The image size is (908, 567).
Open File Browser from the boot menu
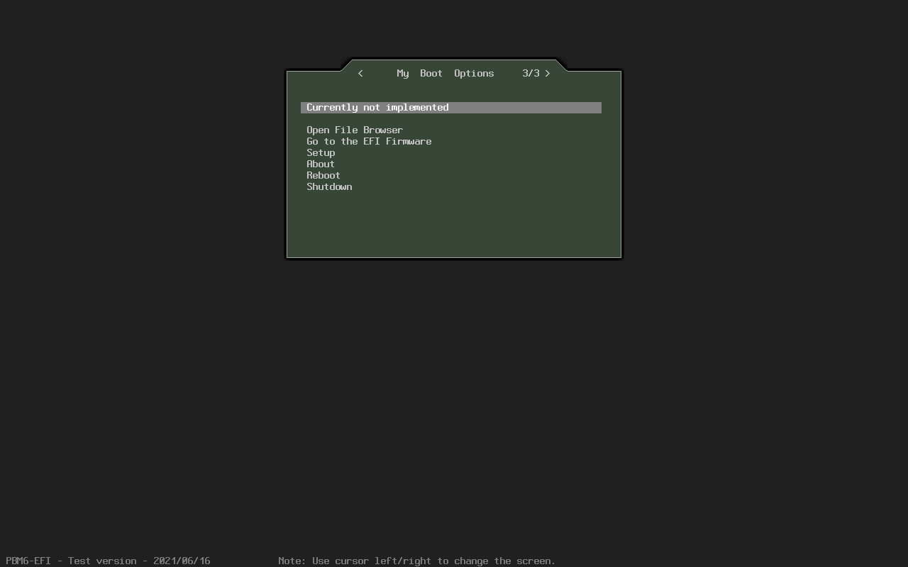pyautogui.click(x=354, y=130)
